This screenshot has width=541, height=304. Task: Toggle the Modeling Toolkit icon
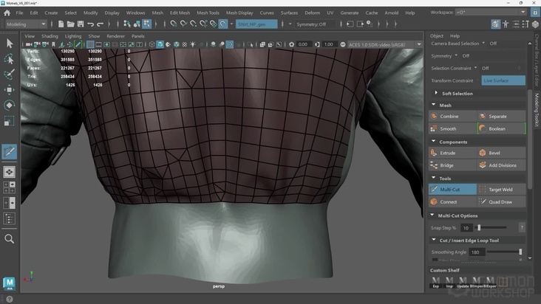point(496,24)
